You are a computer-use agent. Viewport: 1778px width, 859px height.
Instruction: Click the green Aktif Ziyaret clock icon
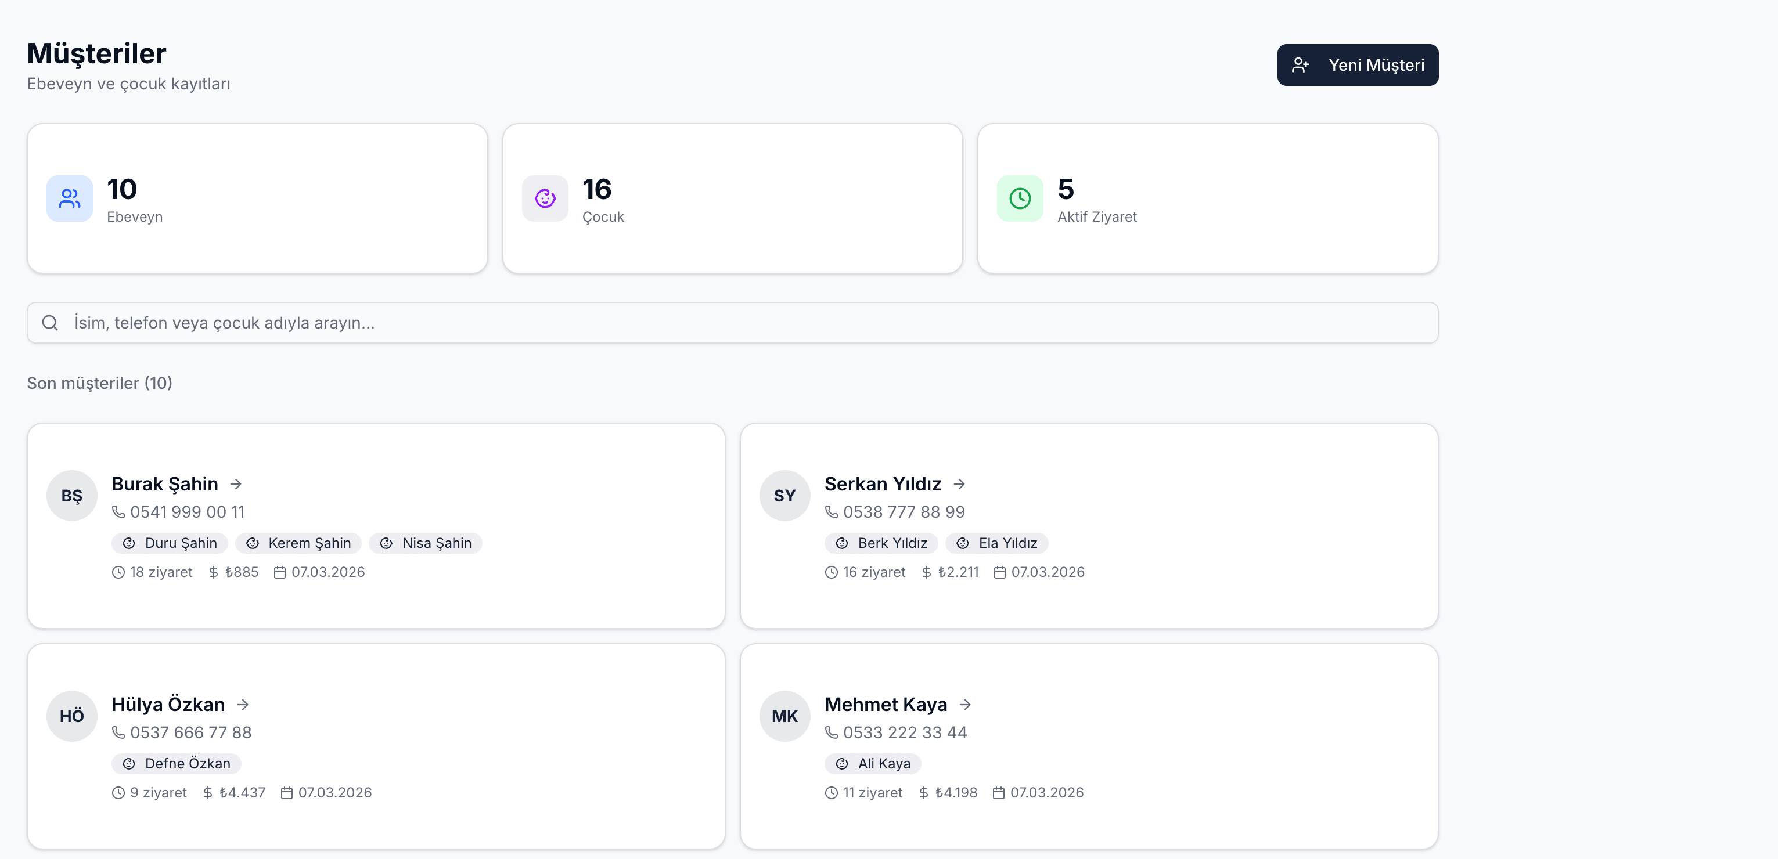tap(1020, 198)
